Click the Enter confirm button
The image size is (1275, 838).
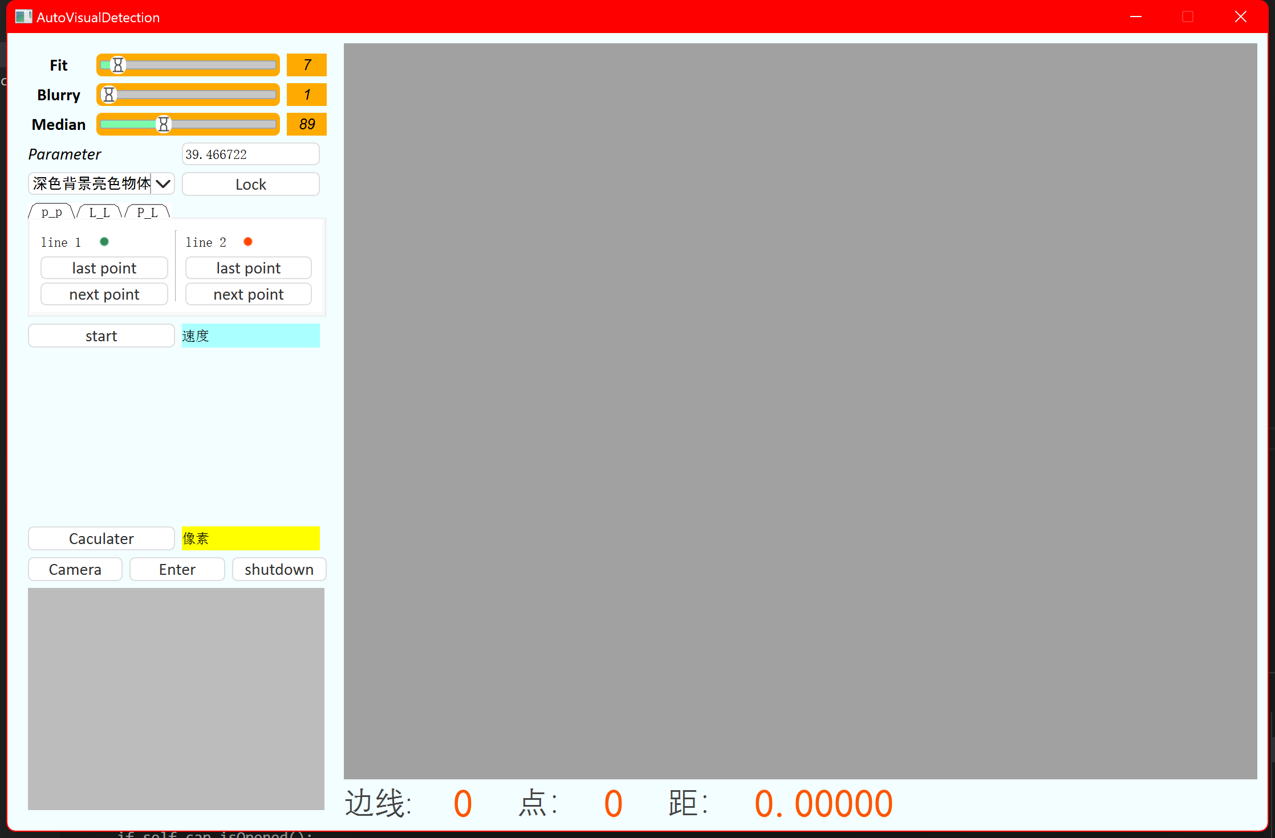(176, 569)
